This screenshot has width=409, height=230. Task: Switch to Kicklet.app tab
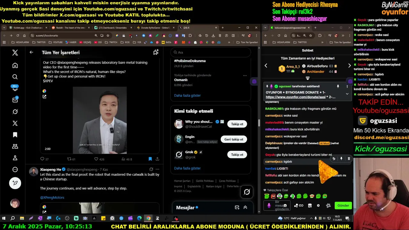28,28
